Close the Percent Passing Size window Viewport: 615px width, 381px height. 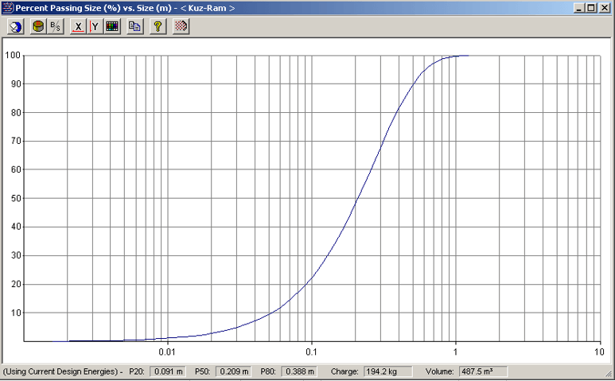click(x=604, y=8)
